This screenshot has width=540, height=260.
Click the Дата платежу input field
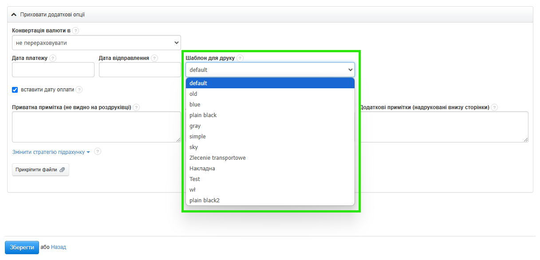[53, 70]
